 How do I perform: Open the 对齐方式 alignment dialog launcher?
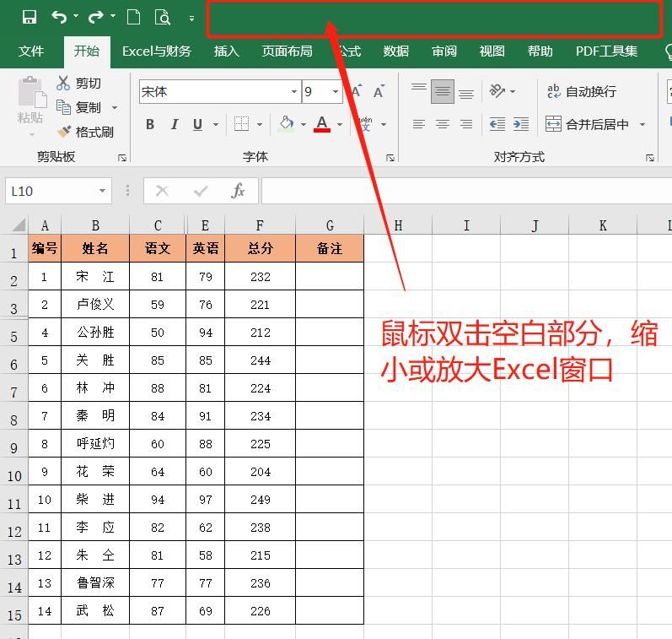click(x=650, y=158)
